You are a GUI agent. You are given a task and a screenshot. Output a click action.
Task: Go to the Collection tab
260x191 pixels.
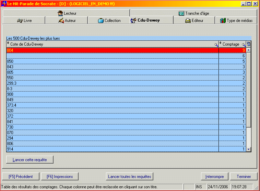click(109, 20)
